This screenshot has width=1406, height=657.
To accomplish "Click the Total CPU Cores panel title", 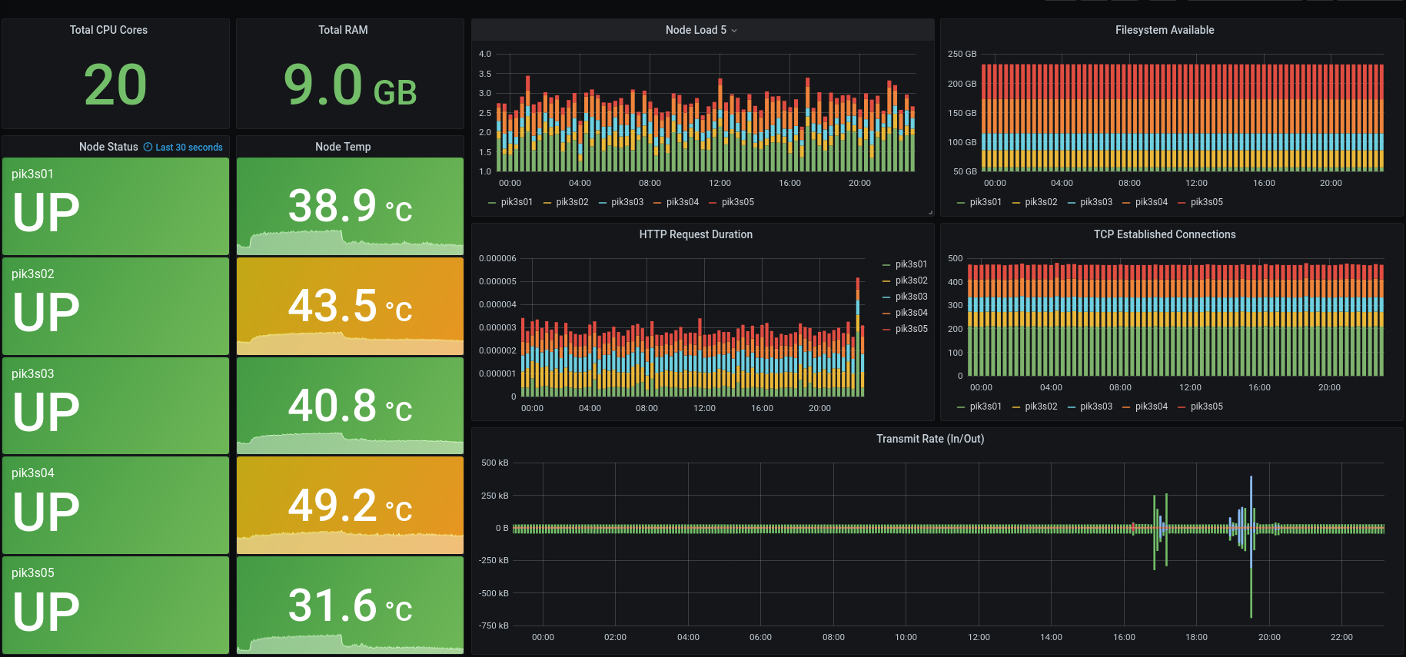I will [x=108, y=30].
